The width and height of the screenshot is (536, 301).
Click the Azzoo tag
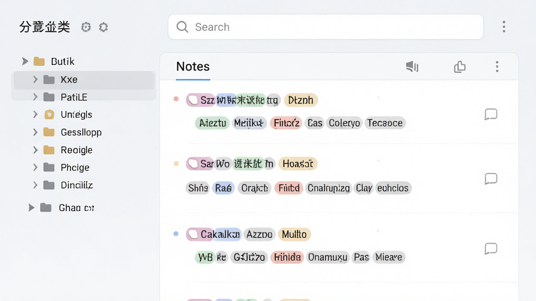(x=260, y=235)
